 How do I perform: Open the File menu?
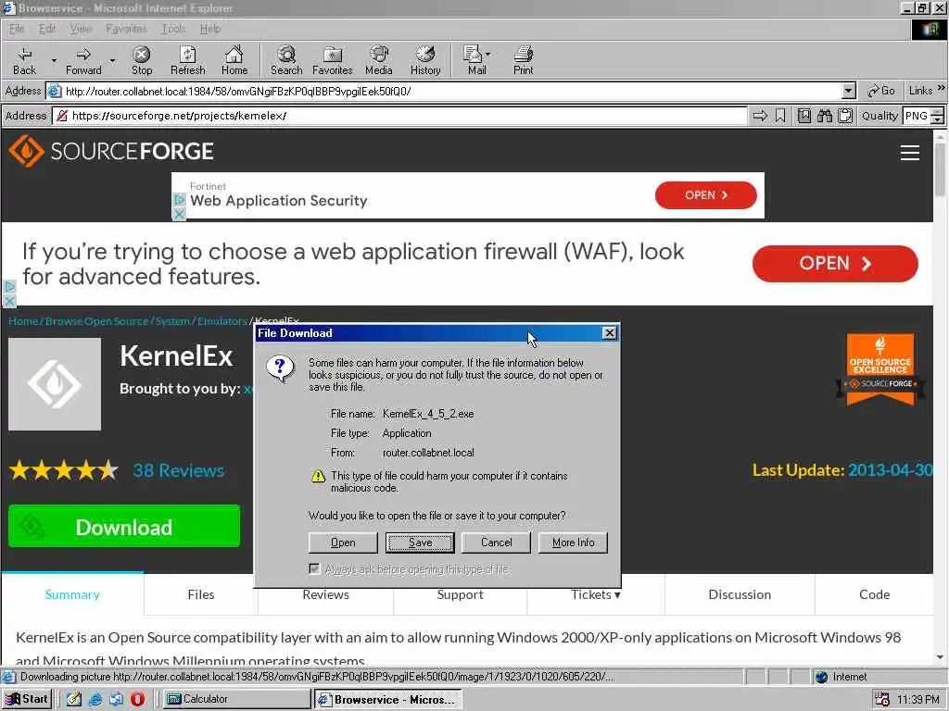pos(17,29)
